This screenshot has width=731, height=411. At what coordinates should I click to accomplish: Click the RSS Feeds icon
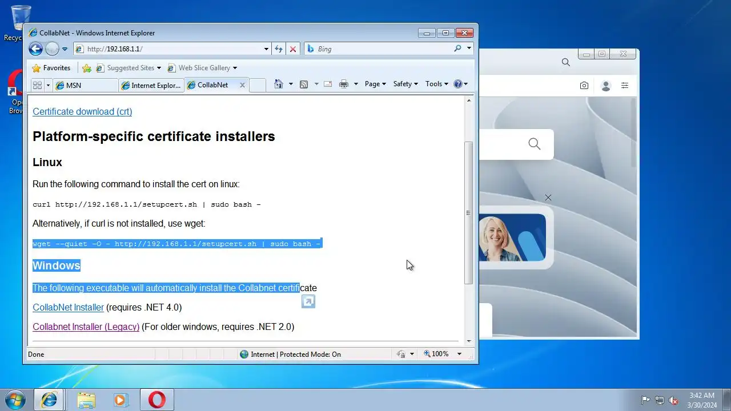[x=304, y=84]
